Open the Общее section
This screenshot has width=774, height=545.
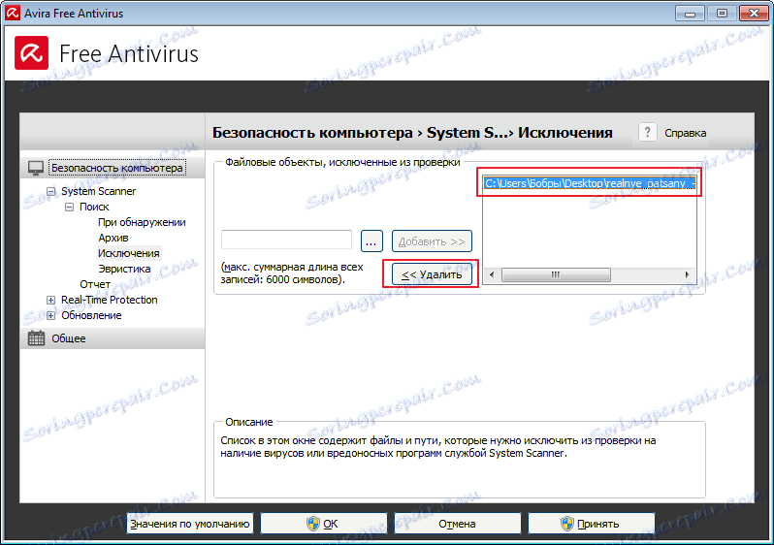(x=69, y=338)
